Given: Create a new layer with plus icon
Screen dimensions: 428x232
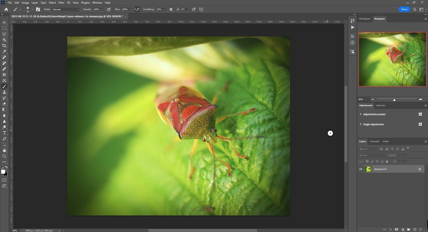Looking at the screenshot, I should tap(414, 229).
